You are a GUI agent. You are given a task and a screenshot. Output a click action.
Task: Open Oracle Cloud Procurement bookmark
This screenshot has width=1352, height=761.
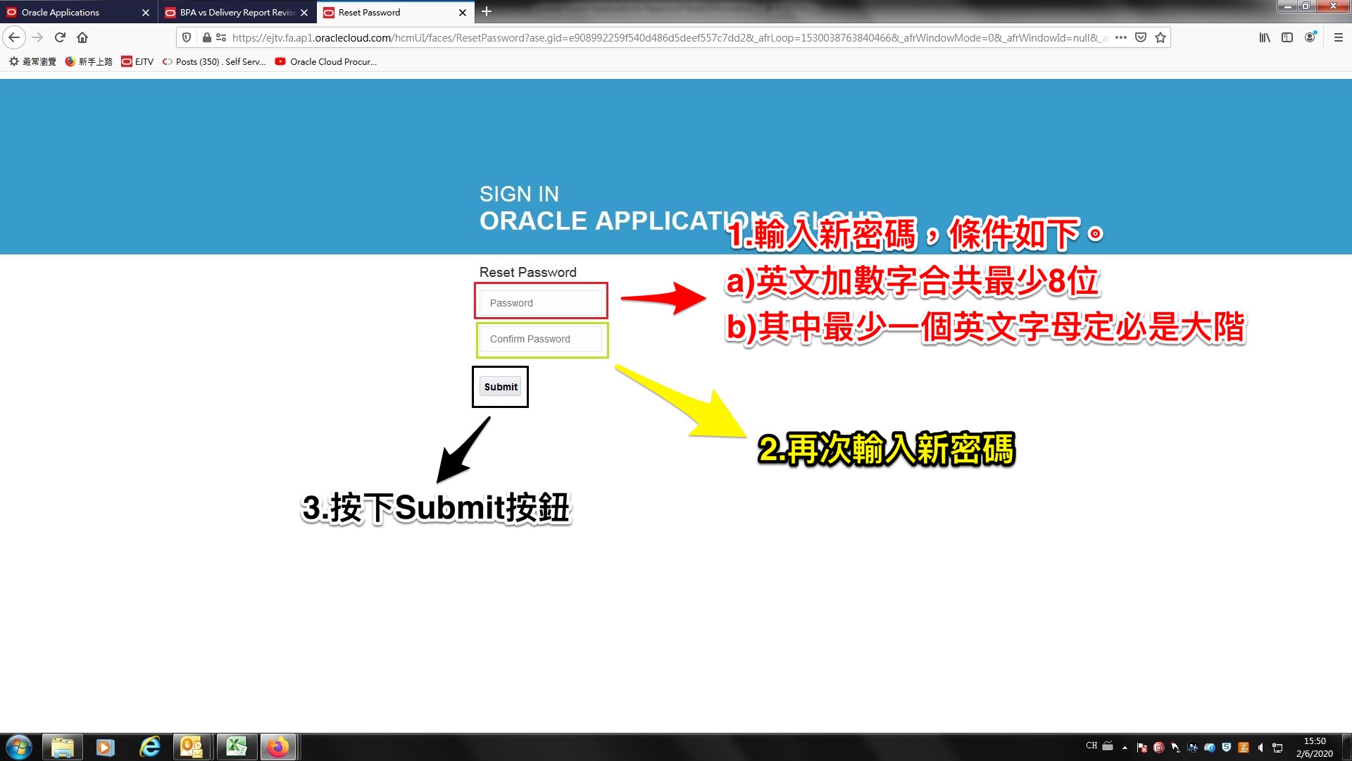coord(326,61)
